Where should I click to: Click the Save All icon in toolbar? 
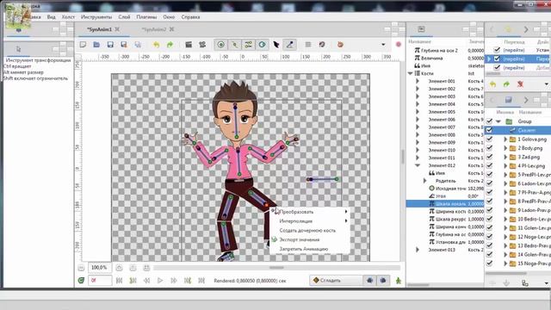tap(138, 45)
